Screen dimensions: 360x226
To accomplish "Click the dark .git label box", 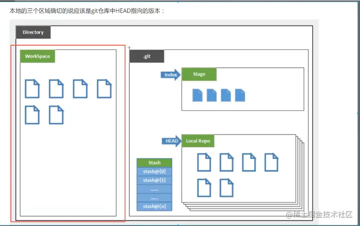I will pyautogui.click(x=147, y=56).
